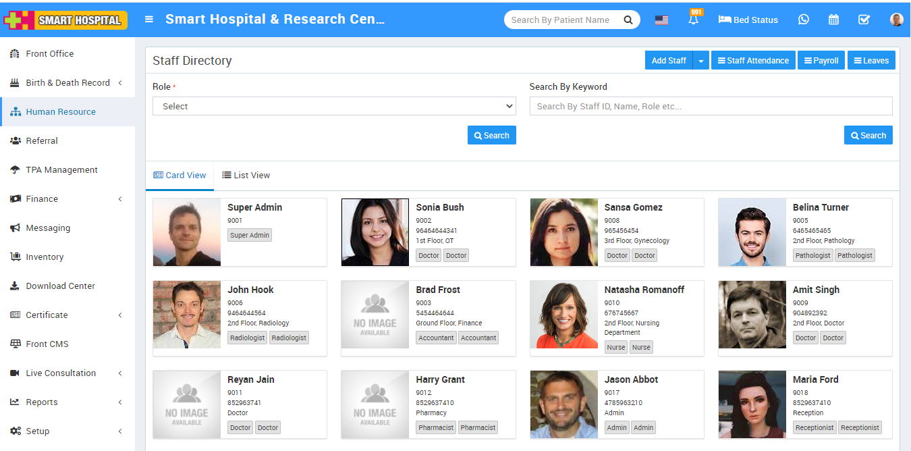Click the hamburger menu toggle icon
The height and width of the screenshot is (451, 911).
[x=149, y=20]
